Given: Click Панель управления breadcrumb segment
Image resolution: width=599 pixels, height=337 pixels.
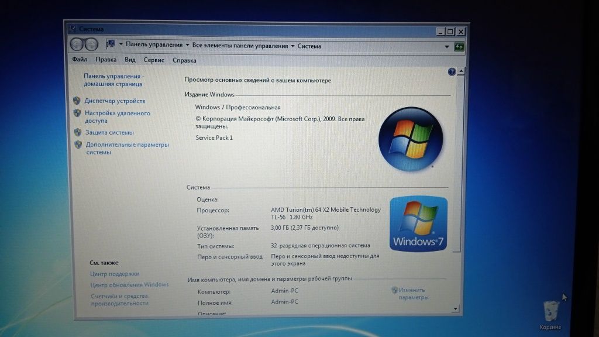Looking at the screenshot, I should (154, 44).
